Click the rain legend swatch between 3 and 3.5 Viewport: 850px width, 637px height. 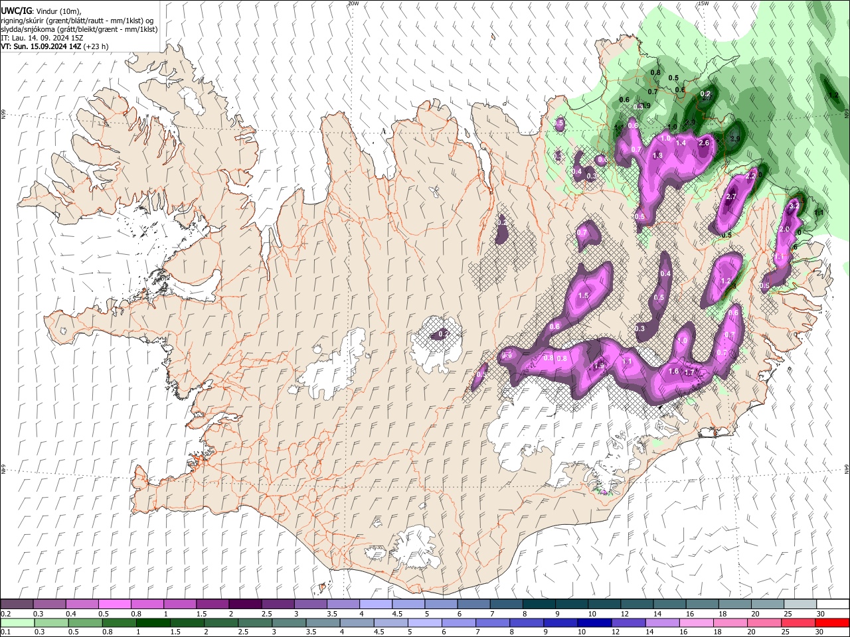[x=288, y=623]
